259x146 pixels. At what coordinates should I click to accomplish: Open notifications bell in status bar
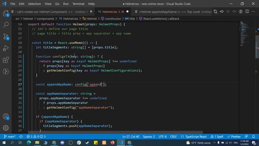coord(253,137)
